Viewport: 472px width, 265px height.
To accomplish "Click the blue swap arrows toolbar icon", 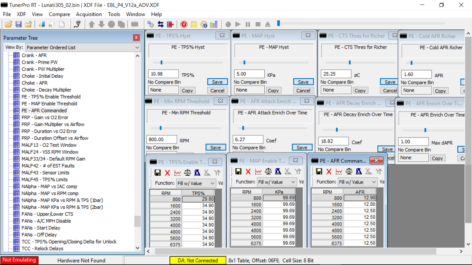I will [160, 24].
